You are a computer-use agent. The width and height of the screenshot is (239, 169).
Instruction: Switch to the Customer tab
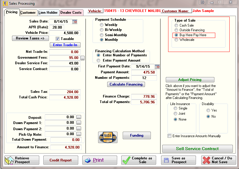pyautogui.click(x=28, y=13)
